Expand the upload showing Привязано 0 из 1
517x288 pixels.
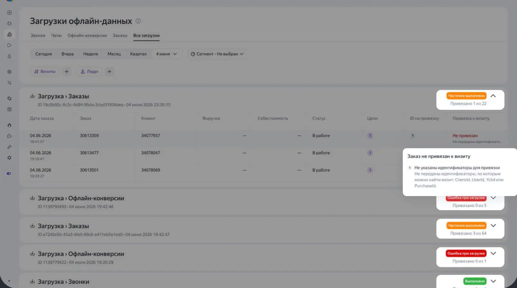pyautogui.click(x=493, y=253)
